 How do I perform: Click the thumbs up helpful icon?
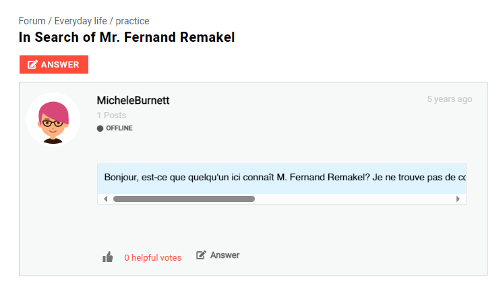(108, 257)
